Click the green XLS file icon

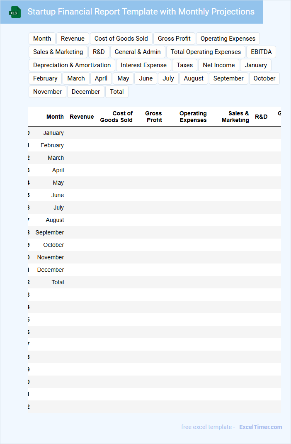15,12
